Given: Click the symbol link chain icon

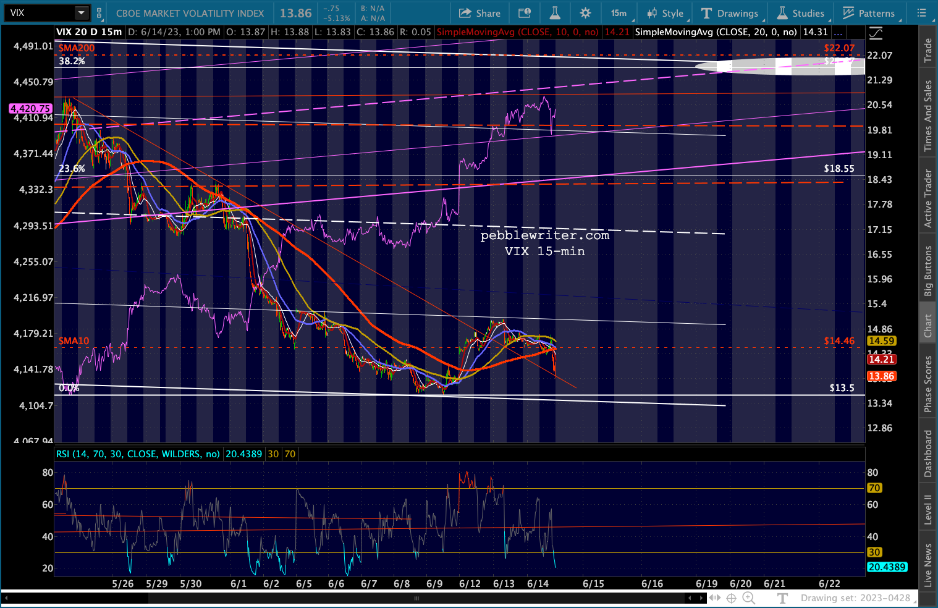Looking at the screenshot, I should 99,13.
